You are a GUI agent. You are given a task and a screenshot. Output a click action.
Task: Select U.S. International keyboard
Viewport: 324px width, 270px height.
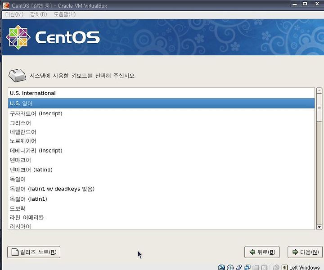(x=161, y=93)
